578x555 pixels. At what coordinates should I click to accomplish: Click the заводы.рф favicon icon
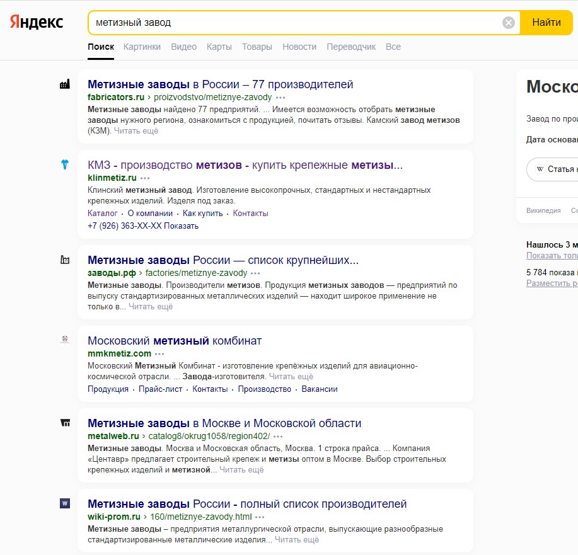(65, 260)
